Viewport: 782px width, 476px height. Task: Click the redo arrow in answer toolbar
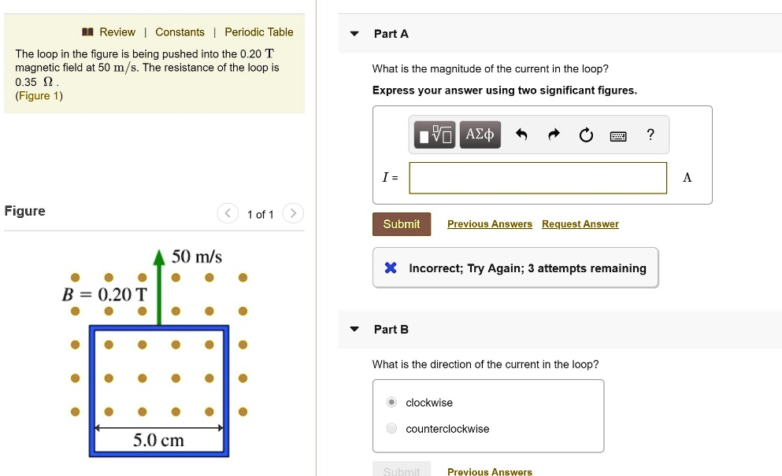pyautogui.click(x=554, y=135)
